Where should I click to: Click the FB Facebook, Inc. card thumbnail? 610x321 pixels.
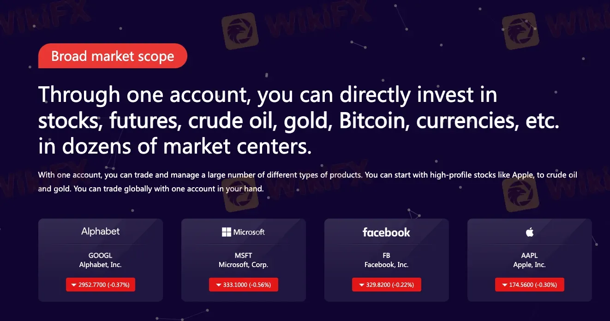[x=386, y=260]
